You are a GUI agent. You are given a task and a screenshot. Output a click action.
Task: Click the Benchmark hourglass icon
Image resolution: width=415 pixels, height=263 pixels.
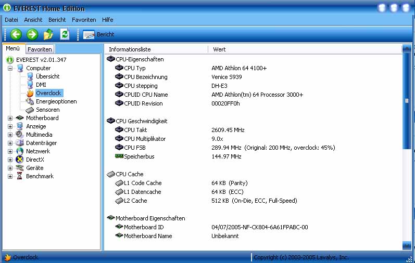20,176
